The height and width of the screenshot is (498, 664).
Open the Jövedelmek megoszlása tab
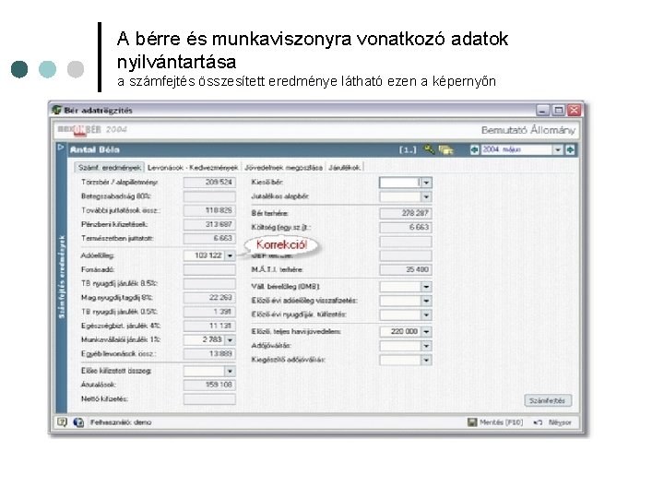283,168
